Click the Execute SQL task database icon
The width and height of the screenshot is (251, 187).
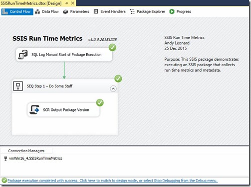[x=23, y=55]
